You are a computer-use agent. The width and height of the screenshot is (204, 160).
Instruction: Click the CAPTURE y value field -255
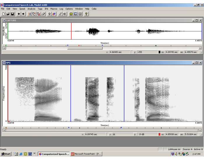point(147,52)
